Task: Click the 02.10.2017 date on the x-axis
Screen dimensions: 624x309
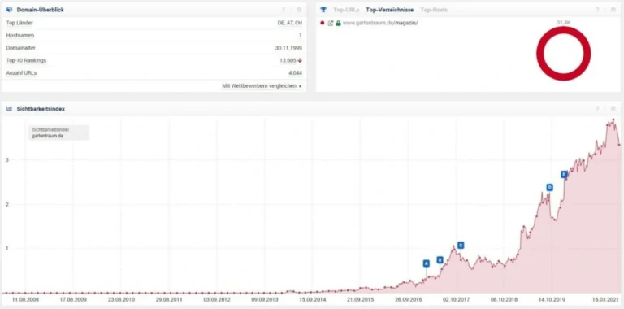Action: point(457,299)
